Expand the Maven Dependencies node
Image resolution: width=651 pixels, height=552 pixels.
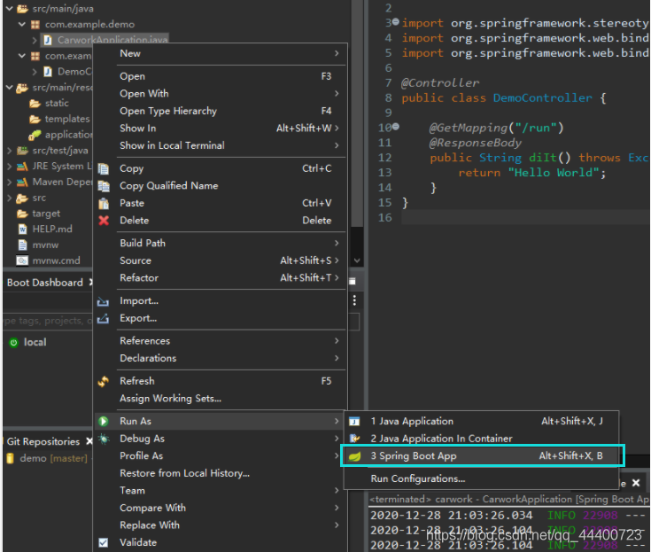[x=9, y=183]
